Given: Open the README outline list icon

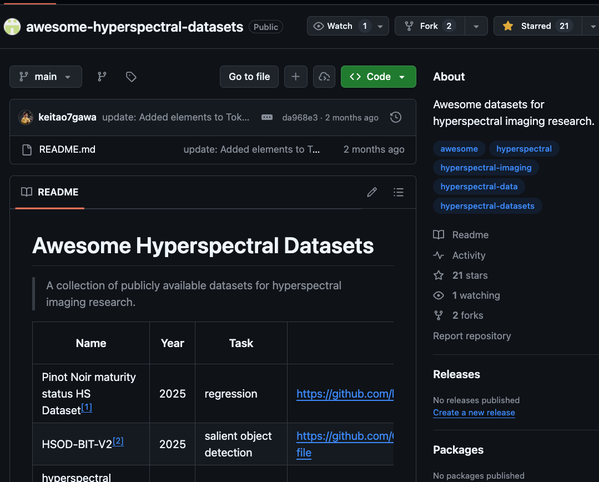Looking at the screenshot, I should pyautogui.click(x=399, y=192).
